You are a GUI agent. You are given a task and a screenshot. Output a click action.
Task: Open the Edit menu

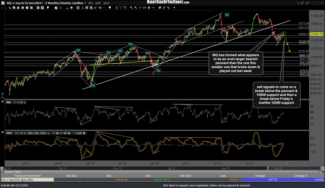[98, 3]
